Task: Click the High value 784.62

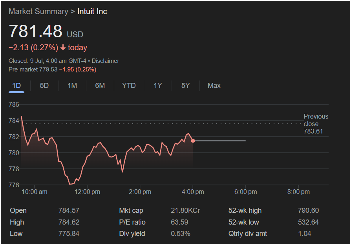Action: (69, 222)
